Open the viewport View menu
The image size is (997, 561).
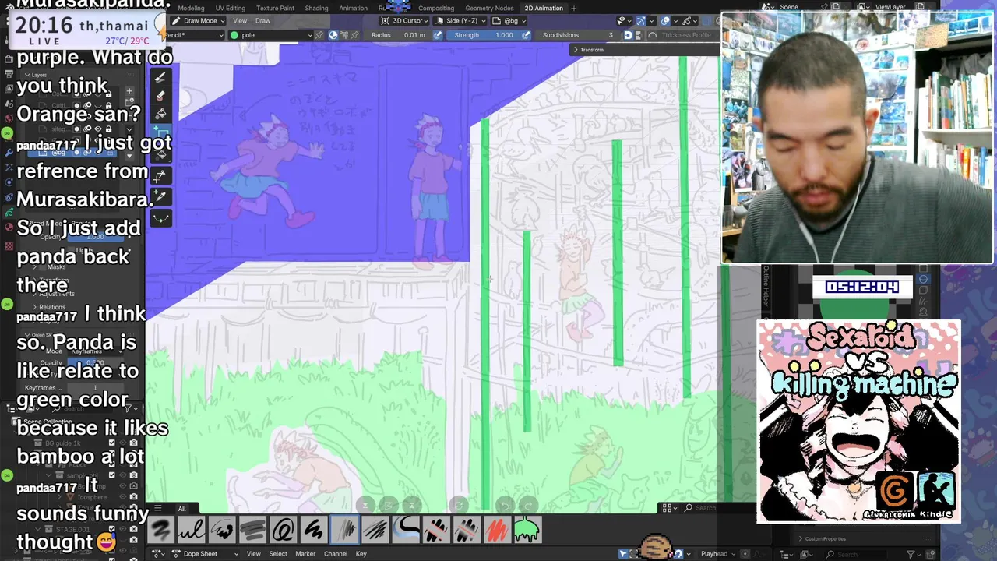tap(240, 21)
